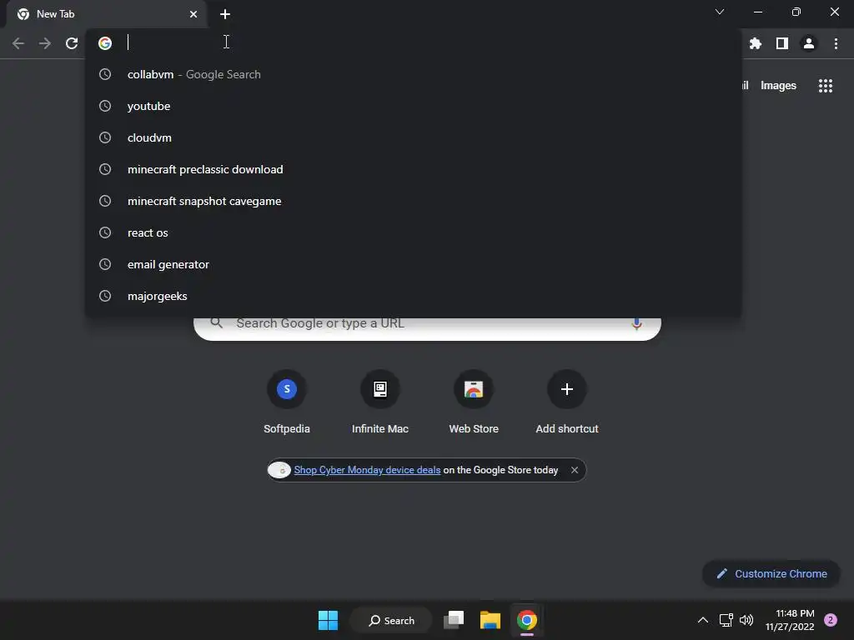The height and width of the screenshot is (640, 854).
Task: Reload the page with the refresh icon
Action: pyautogui.click(x=72, y=43)
